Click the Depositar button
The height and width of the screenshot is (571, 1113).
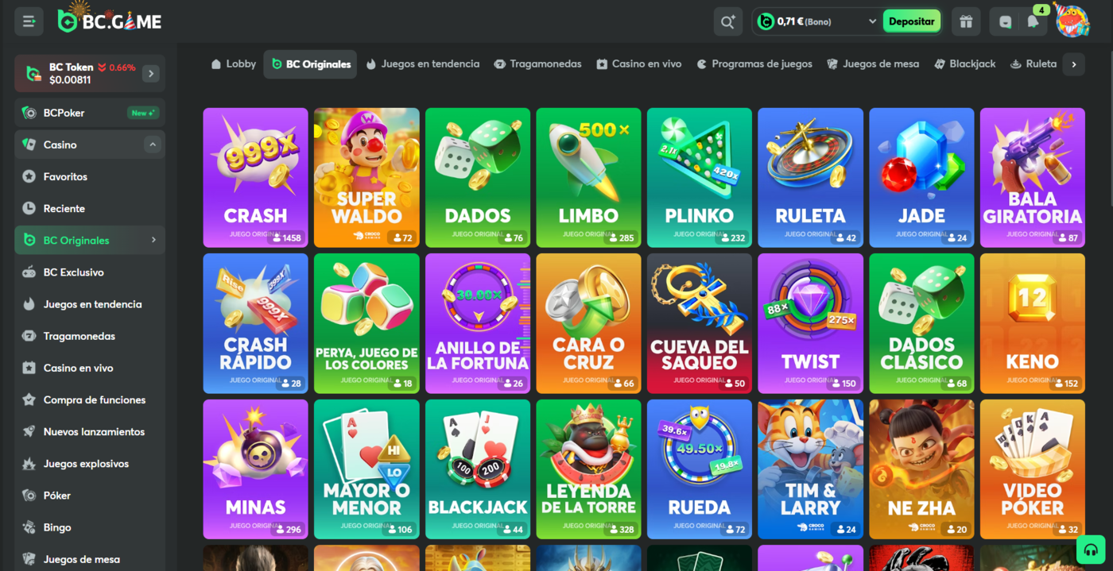point(911,21)
